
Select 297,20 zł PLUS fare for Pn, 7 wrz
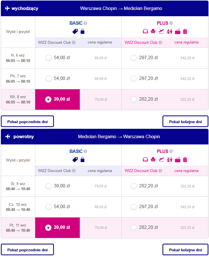[x=134, y=79]
